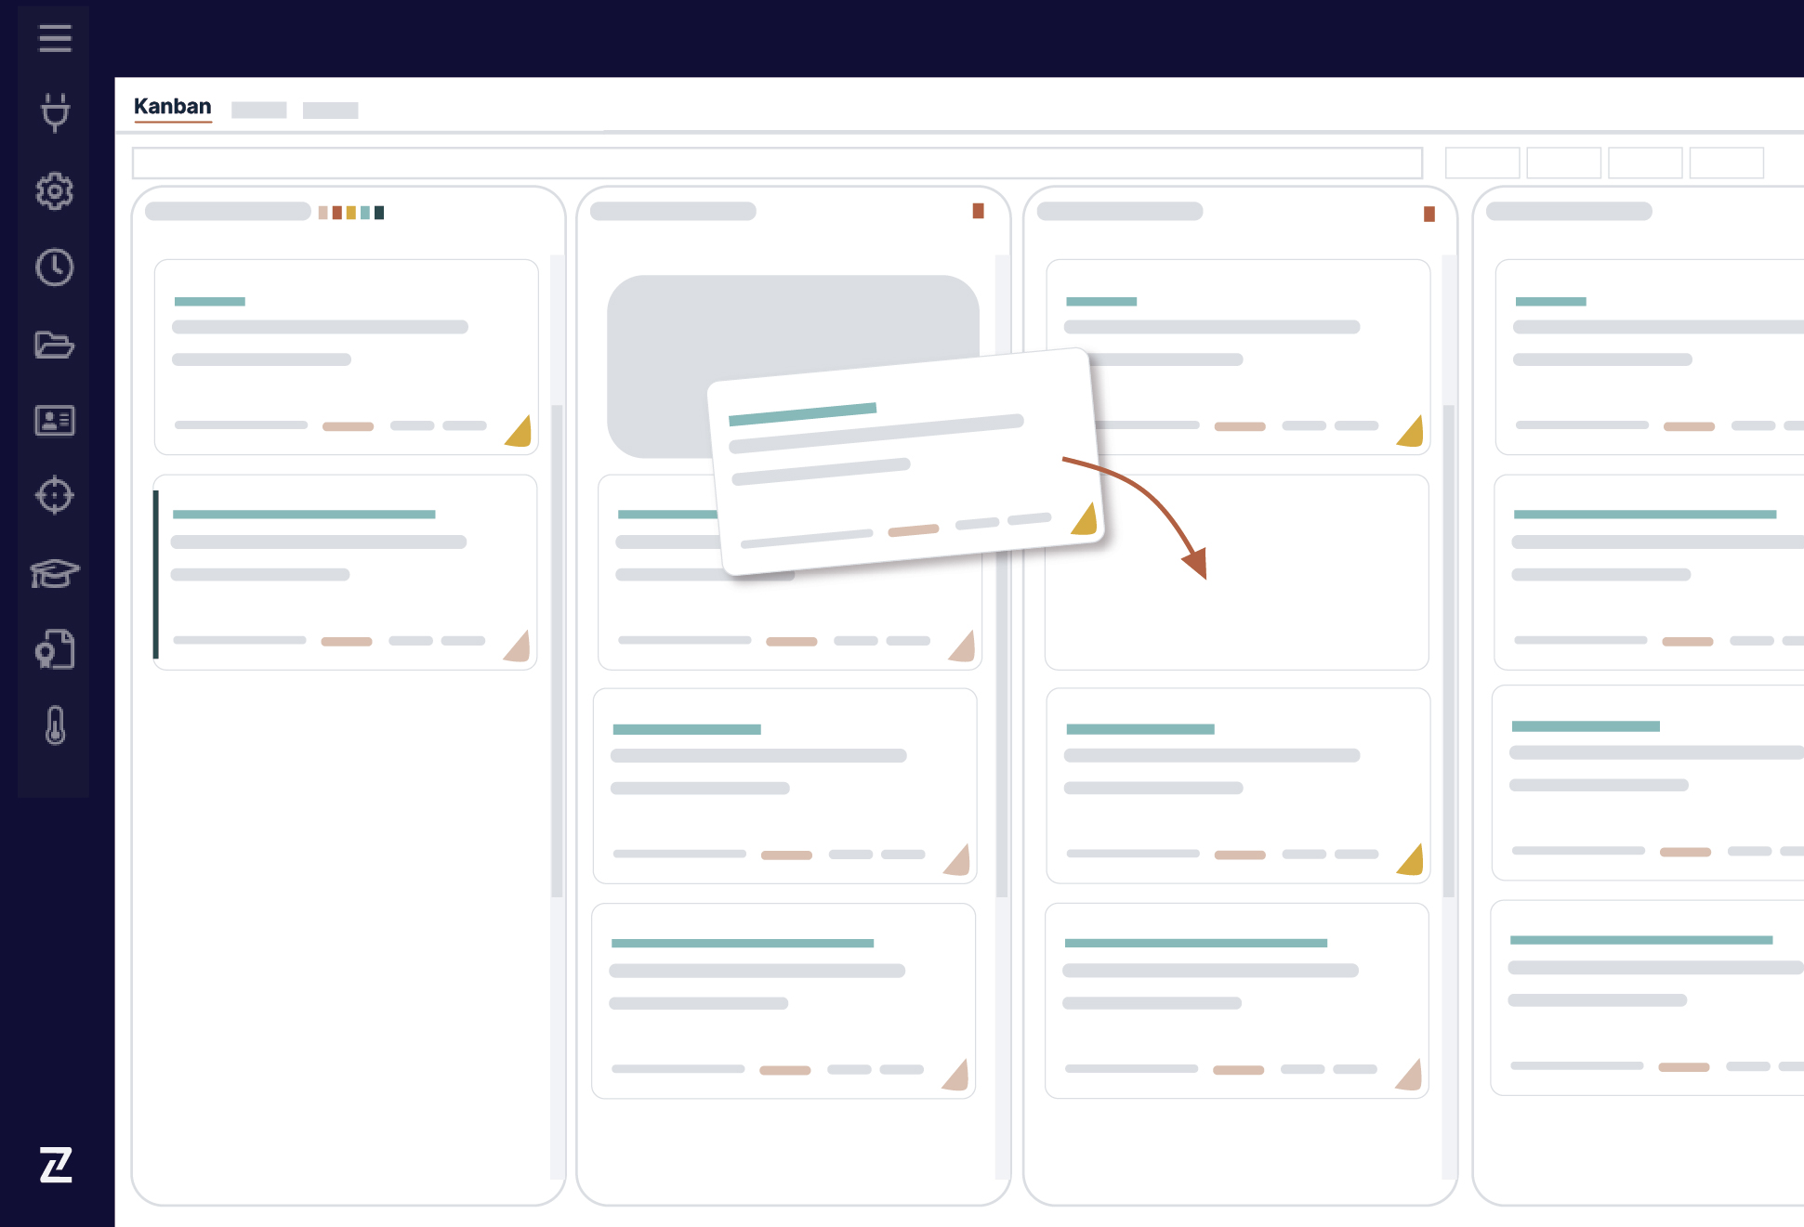
Task: Click the plug connector sidebar icon
Action: point(55,112)
